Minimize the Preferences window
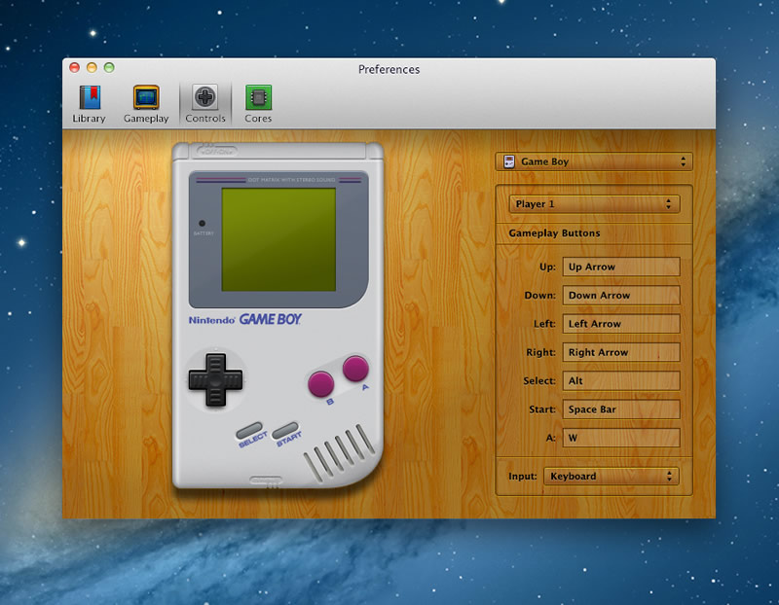Image resolution: width=779 pixels, height=605 pixels. (x=92, y=67)
